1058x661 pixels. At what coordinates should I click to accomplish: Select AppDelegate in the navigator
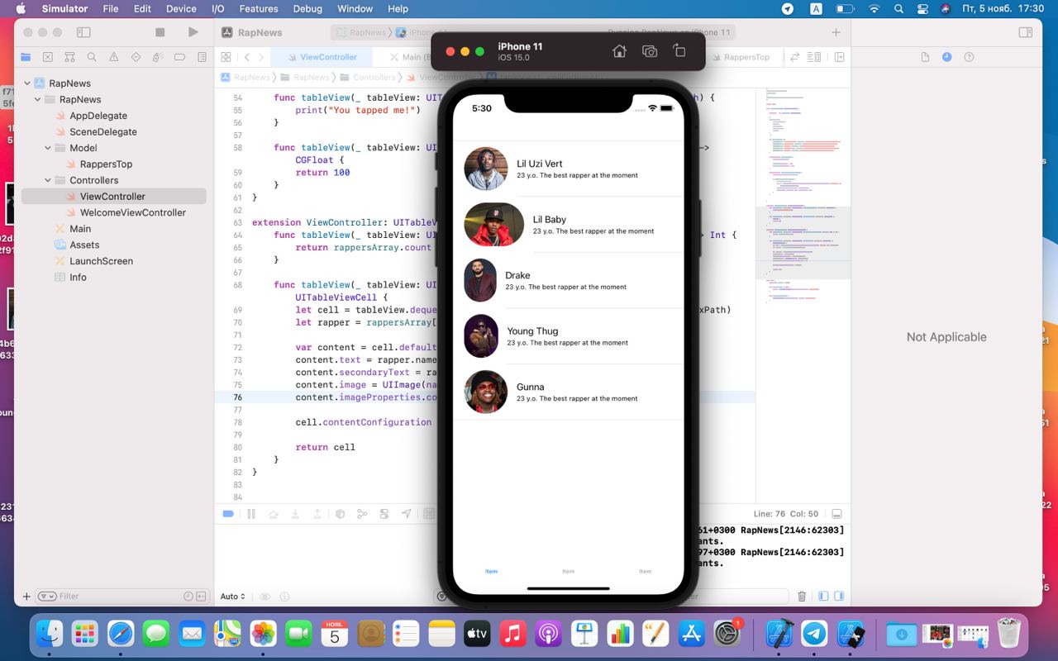pos(98,116)
